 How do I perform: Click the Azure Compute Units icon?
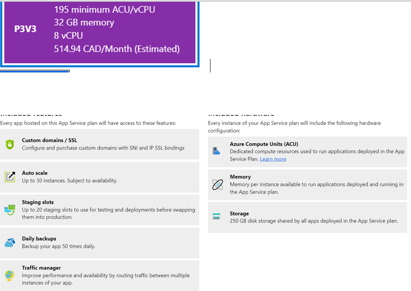click(x=217, y=149)
